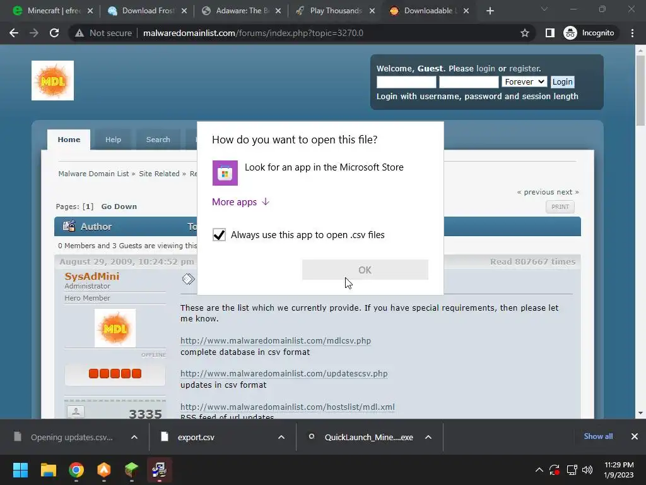
Task: Expand the More apps list
Action: click(x=240, y=201)
